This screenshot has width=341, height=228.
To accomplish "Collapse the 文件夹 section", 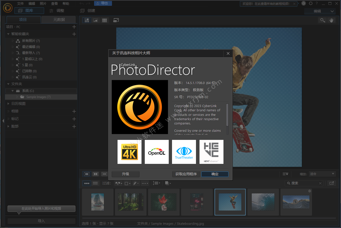I will pyautogui.click(x=8, y=84).
